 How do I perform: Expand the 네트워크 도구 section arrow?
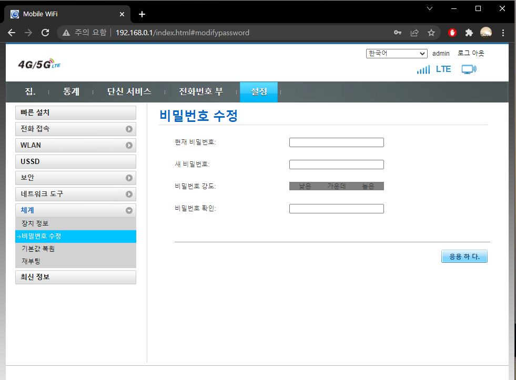pos(129,194)
